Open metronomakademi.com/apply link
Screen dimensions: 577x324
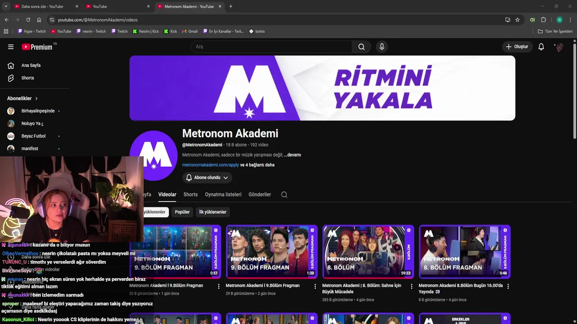pyautogui.click(x=211, y=165)
